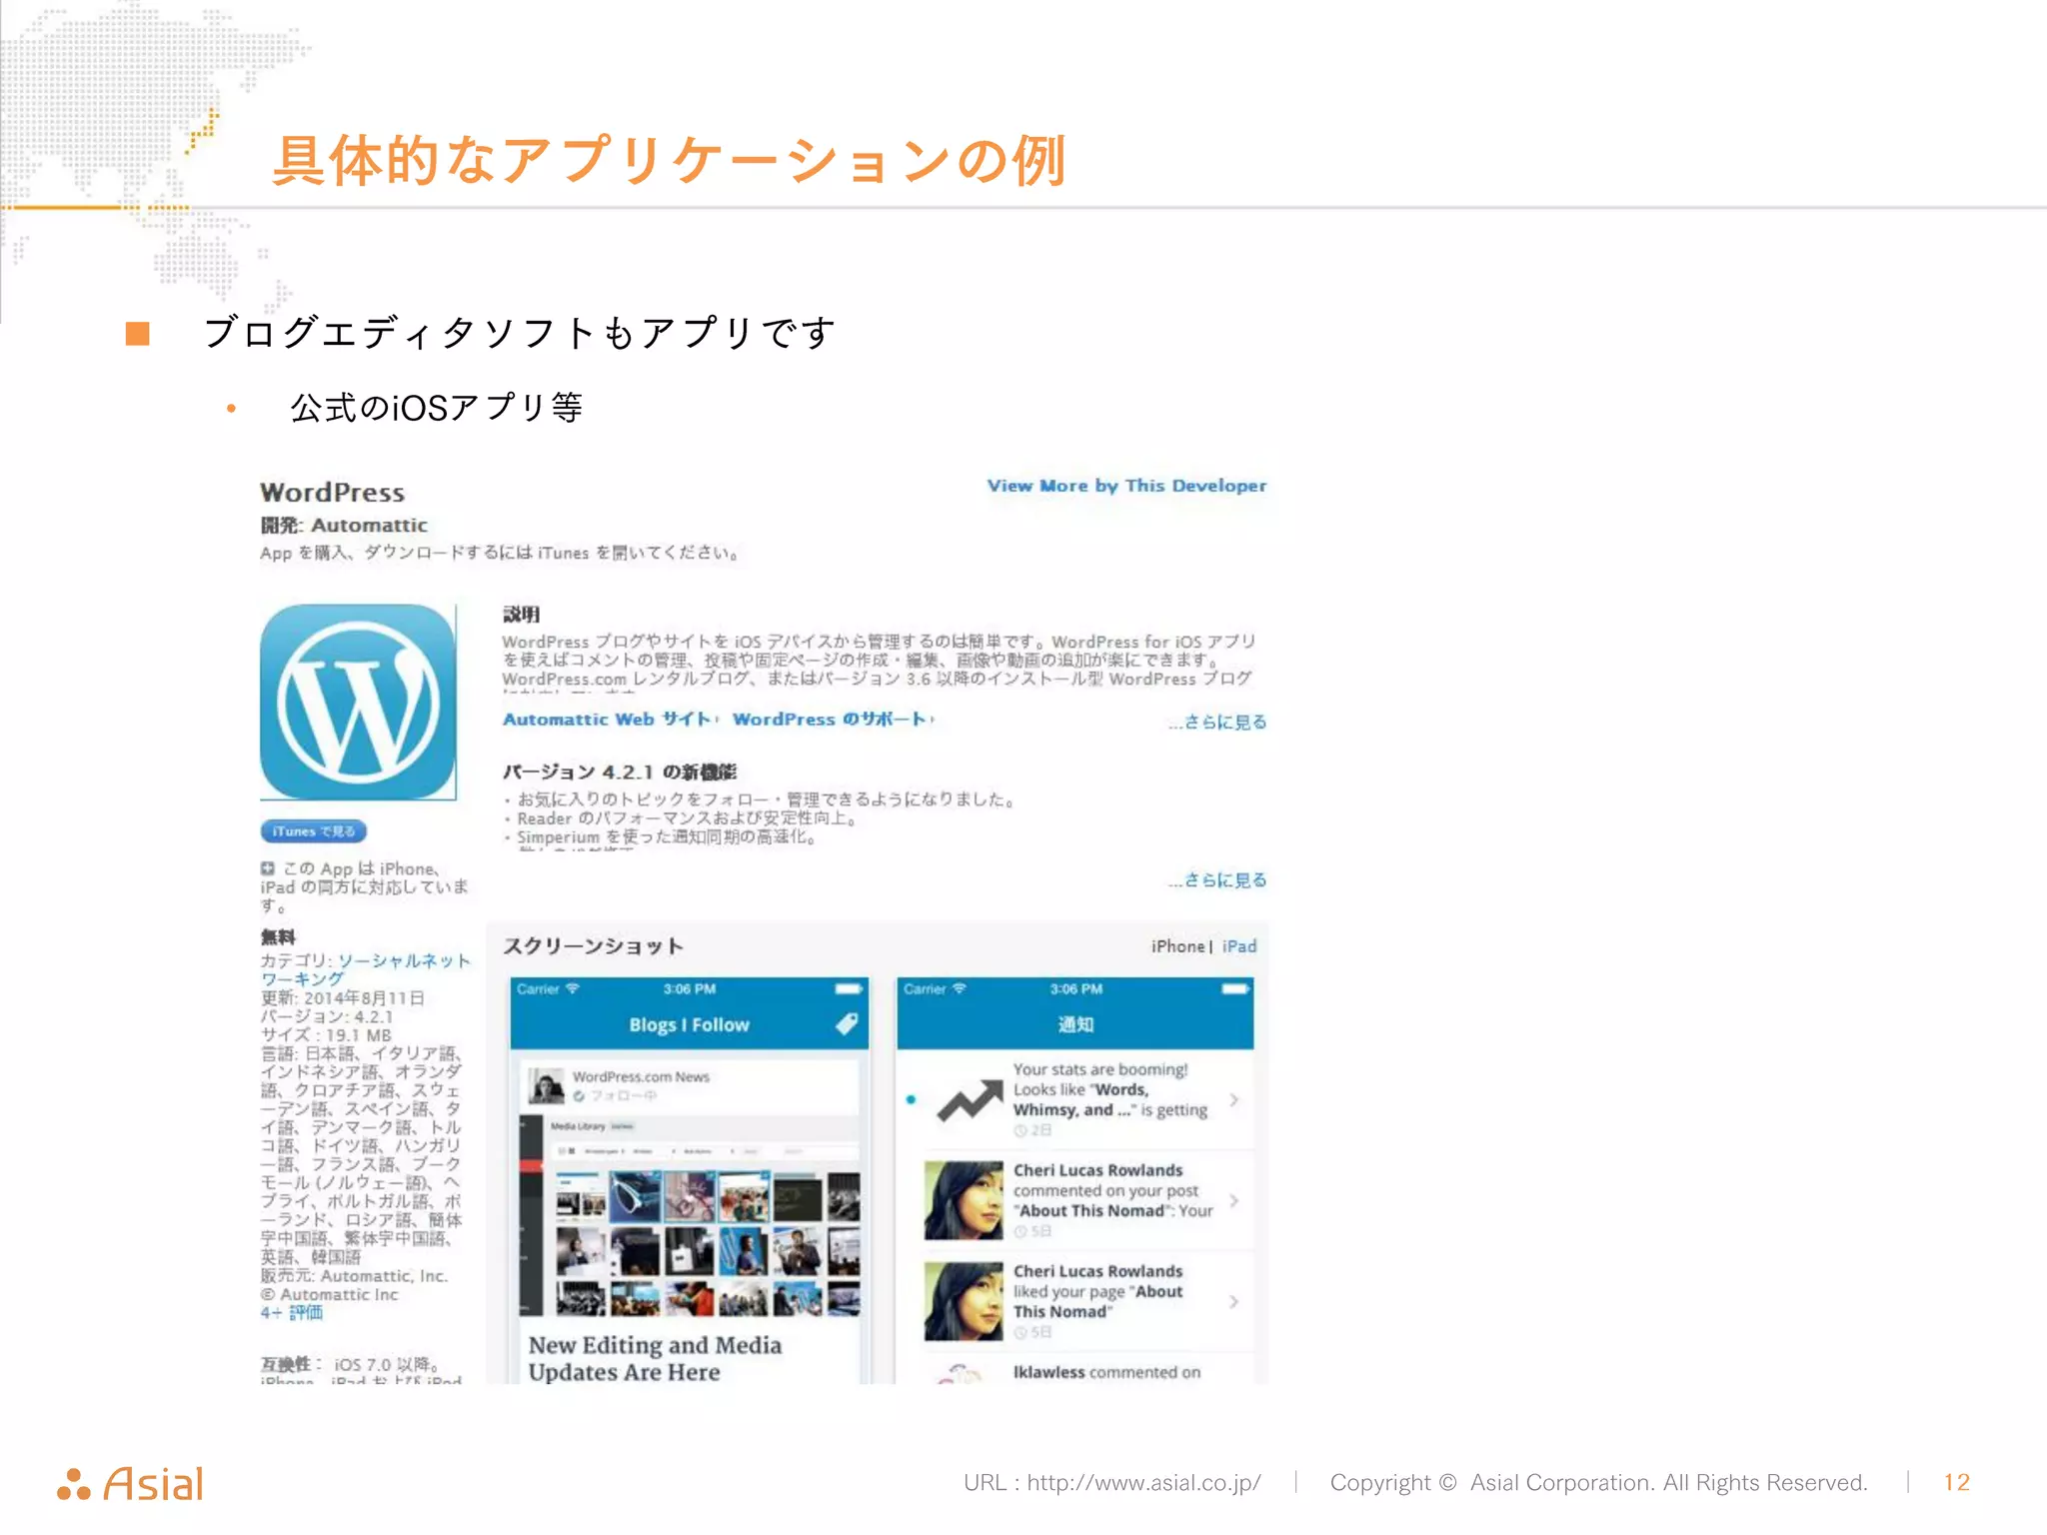Click the '開発: Automattic' developer text
This screenshot has height=1535, width=2047.
(x=344, y=526)
